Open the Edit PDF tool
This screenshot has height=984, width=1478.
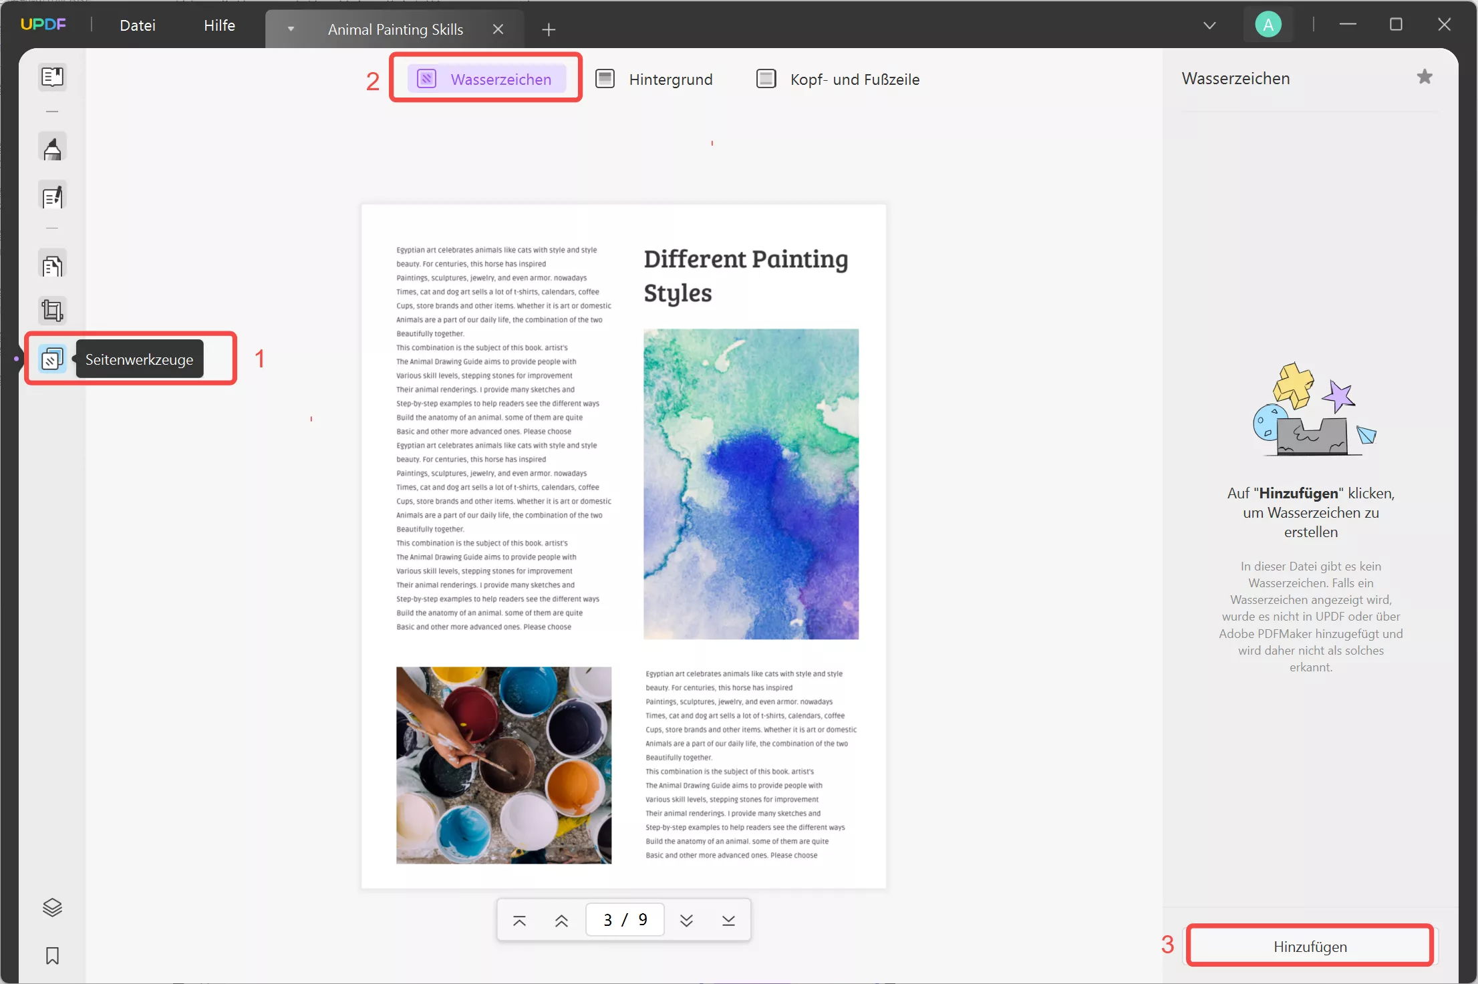tap(52, 195)
